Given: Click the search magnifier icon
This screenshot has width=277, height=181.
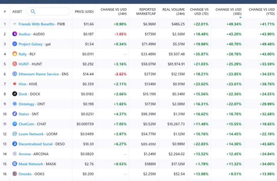Looking at the screenshot, I should [33, 12].
